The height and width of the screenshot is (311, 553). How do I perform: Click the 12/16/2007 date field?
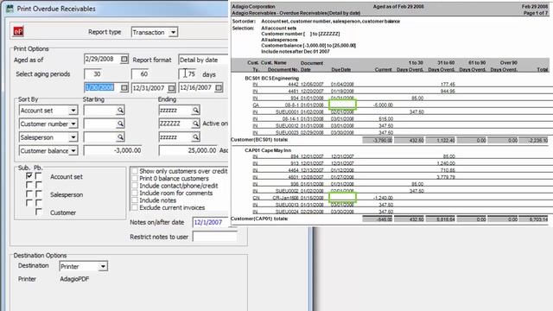197,87
